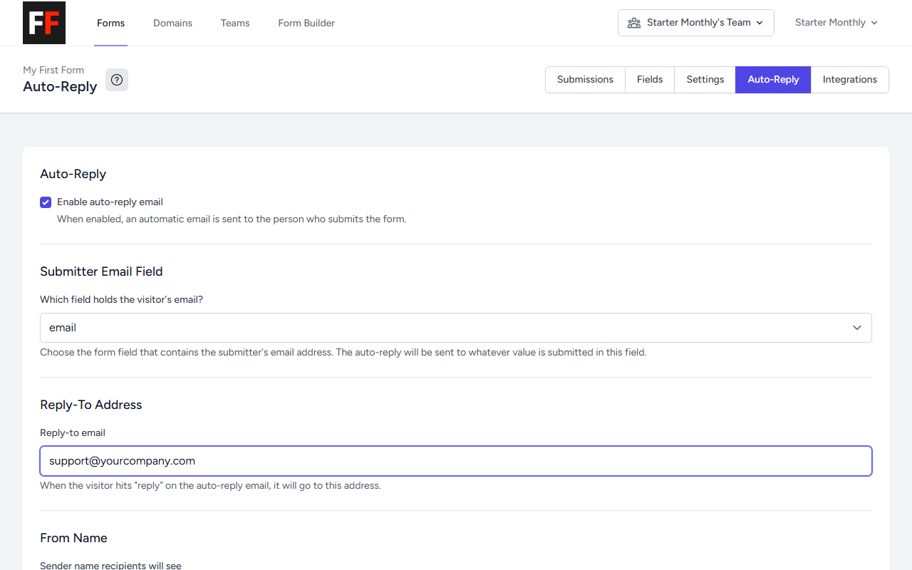Open Form Builder in the top navigation

[306, 23]
